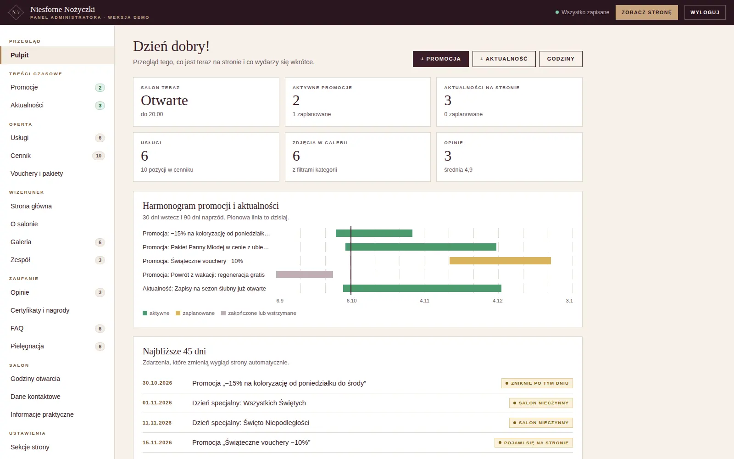Click the + Aktualność button
The height and width of the screenshot is (459, 734).
pyautogui.click(x=504, y=59)
